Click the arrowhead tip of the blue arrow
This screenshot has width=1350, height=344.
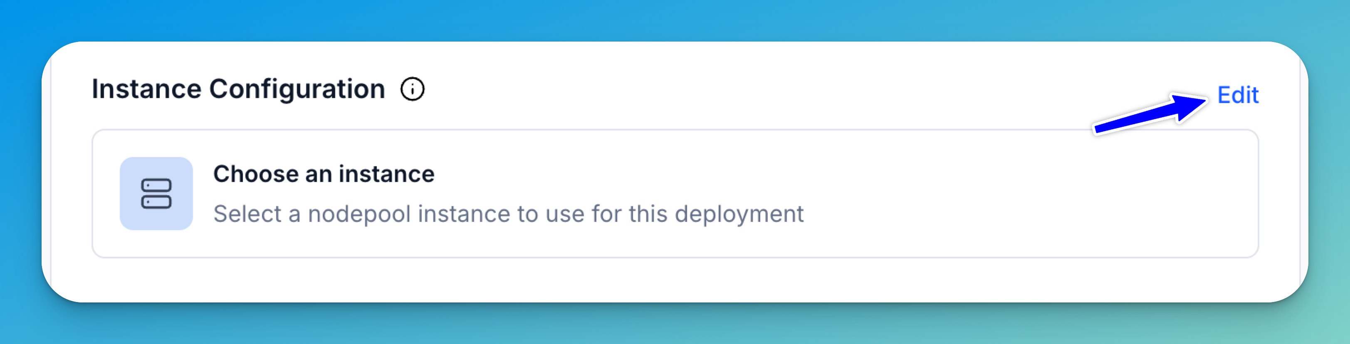(1203, 100)
